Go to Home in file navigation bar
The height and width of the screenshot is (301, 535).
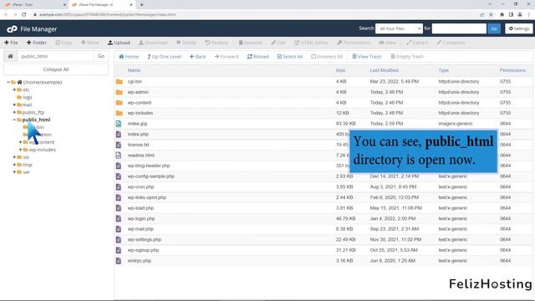click(x=129, y=57)
